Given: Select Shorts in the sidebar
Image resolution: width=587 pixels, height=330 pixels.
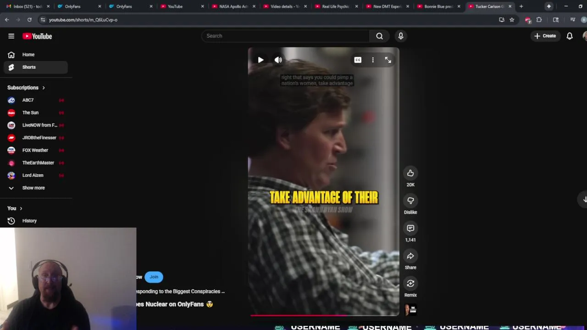Looking at the screenshot, I should 36,67.
